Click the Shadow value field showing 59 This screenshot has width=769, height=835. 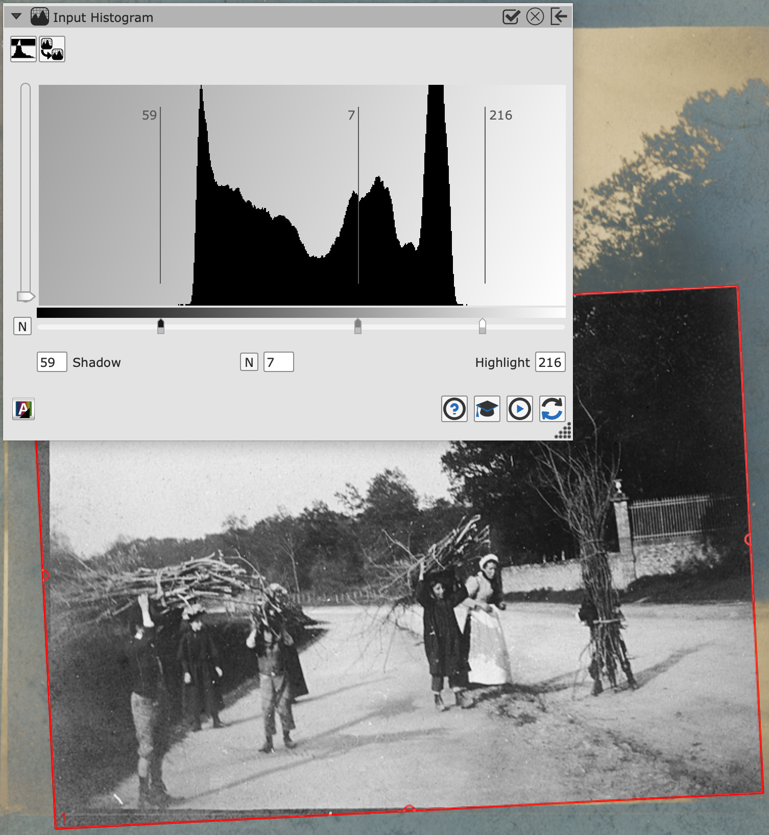click(x=52, y=362)
